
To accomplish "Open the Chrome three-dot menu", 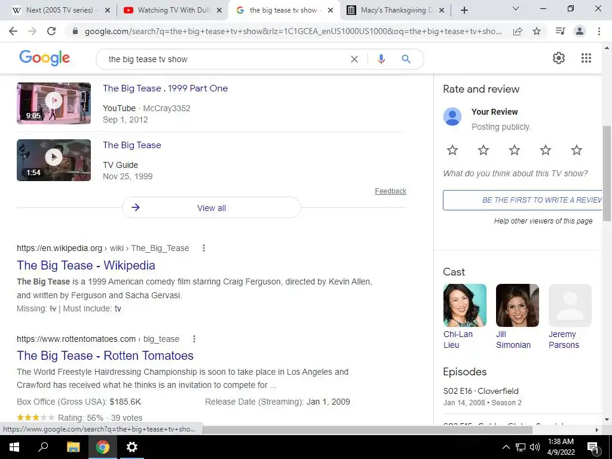I will click(x=599, y=31).
